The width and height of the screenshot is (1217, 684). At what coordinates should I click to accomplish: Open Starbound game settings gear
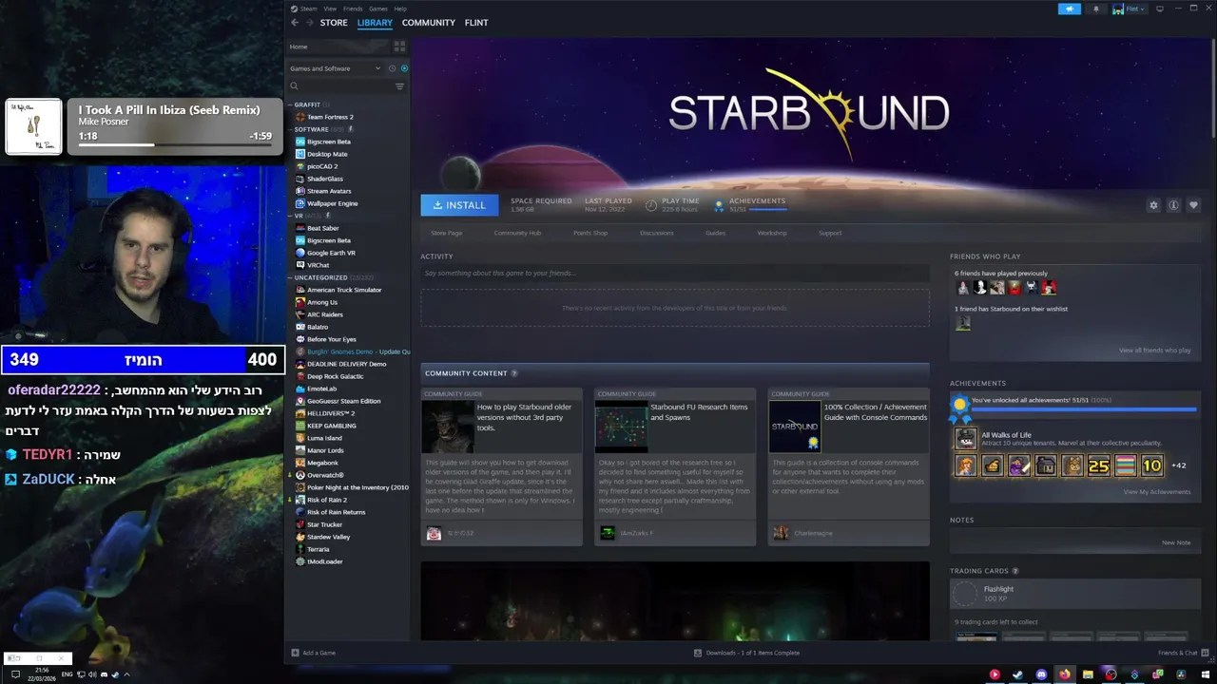(1153, 205)
